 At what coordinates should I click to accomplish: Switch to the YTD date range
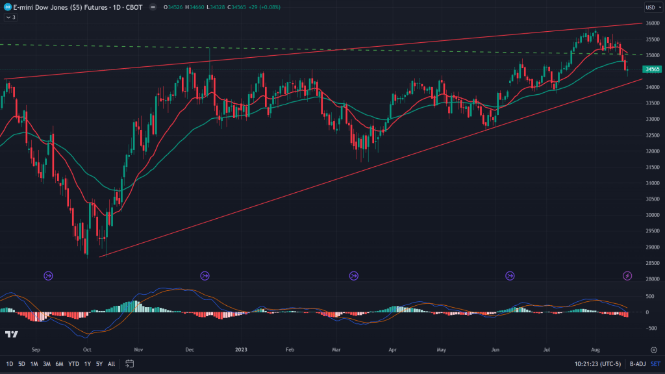click(73, 364)
